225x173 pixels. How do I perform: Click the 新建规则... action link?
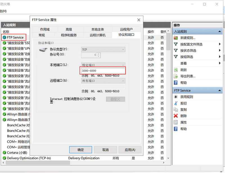188,38
